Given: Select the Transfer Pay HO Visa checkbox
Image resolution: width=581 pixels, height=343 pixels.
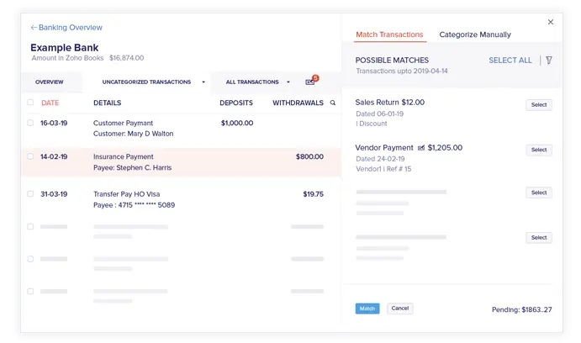Looking at the screenshot, I should (31, 194).
